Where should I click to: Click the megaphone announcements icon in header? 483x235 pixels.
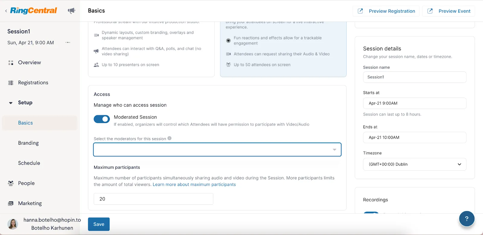click(x=72, y=11)
